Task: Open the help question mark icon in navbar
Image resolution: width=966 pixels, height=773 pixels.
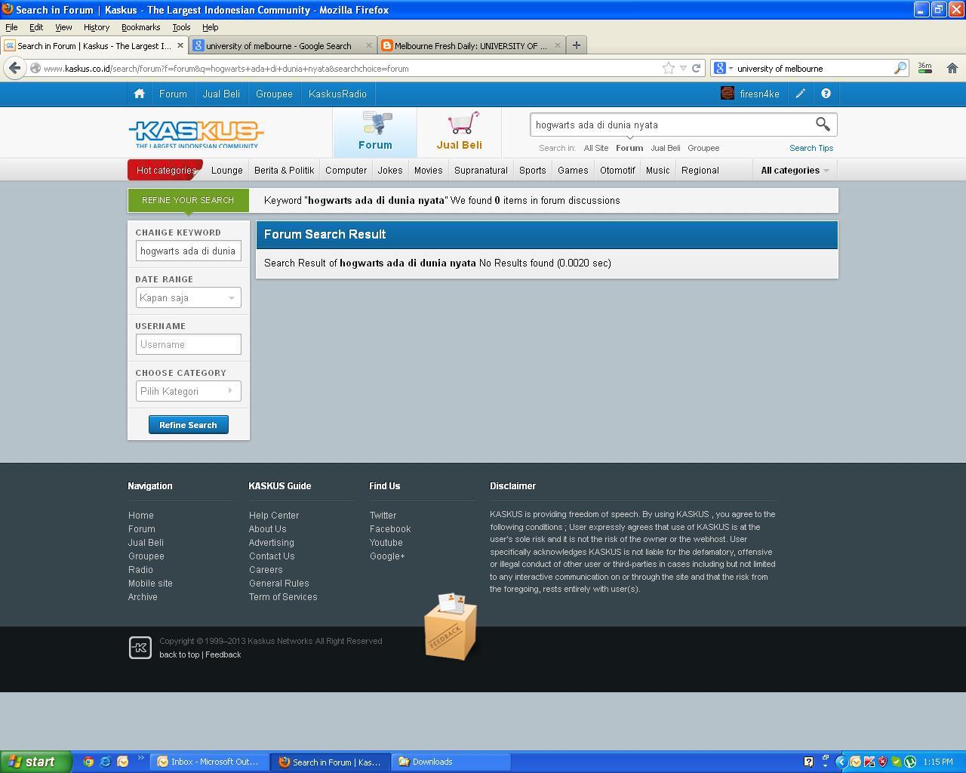Action: pyautogui.click(x=826, y=94)
